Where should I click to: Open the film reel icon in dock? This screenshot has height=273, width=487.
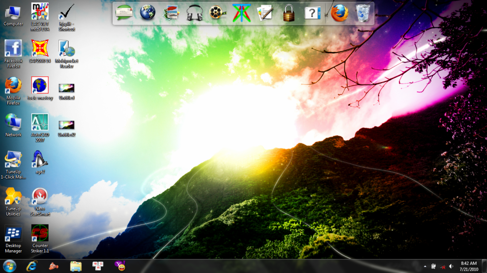click(218, 13)
